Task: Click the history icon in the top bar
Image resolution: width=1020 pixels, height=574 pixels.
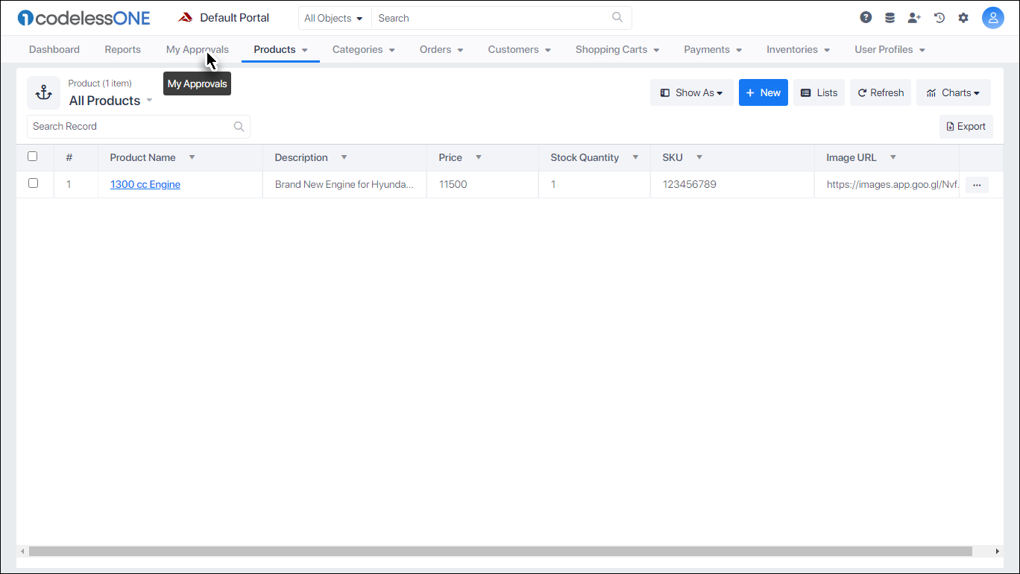Action: point(939,16)
